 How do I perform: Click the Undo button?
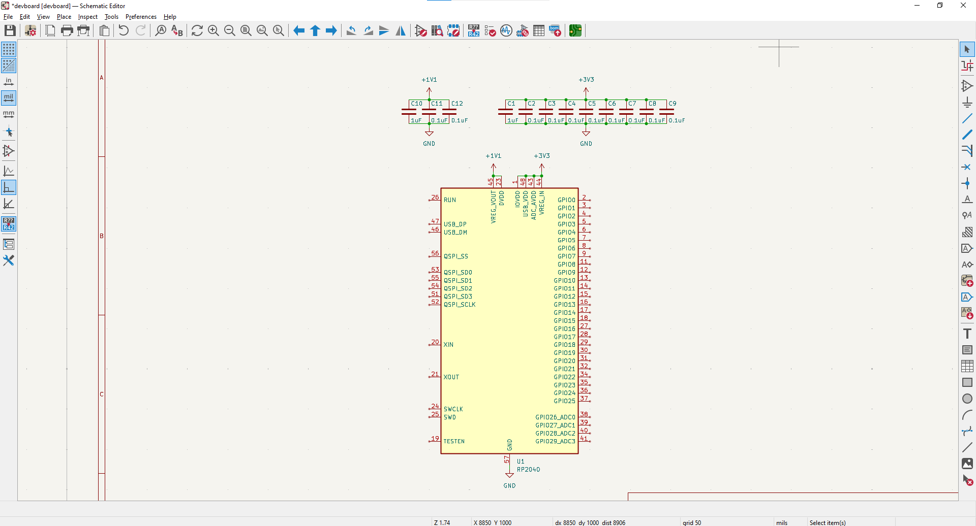point(124,31)
